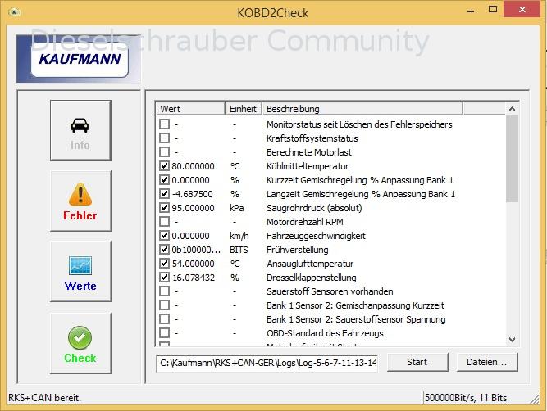Close the KOBD2Check window
This screenshot has width=547, height=411.
coord(522,9)
